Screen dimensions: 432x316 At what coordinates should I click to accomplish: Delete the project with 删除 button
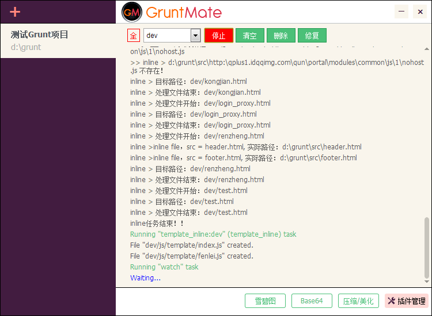click(281, 36)
